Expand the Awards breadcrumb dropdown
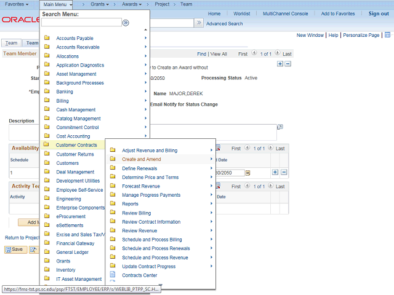Screen dimensions: 394x295 pos(131,4)
